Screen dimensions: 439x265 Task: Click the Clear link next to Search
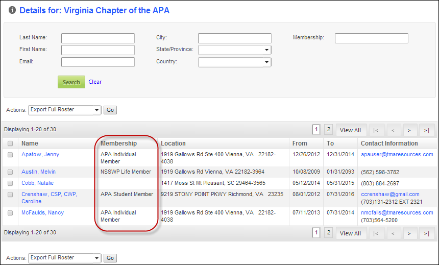coord(95,82)
